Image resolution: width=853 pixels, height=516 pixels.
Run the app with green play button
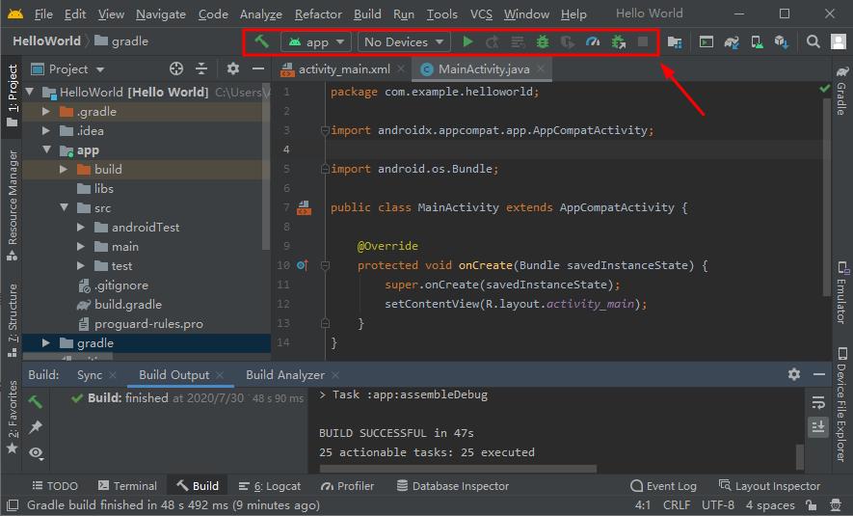coord(467,42)
